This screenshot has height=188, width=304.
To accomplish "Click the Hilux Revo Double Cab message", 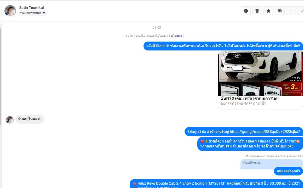I will pos(216,184).
